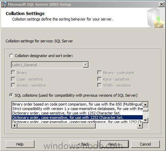
Task: Click the horizontal scroll-left arrow
Action: (x=14, y=125)
